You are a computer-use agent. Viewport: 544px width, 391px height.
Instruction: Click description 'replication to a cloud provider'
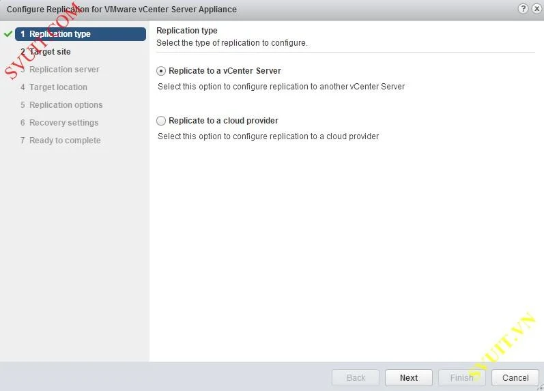324,136
